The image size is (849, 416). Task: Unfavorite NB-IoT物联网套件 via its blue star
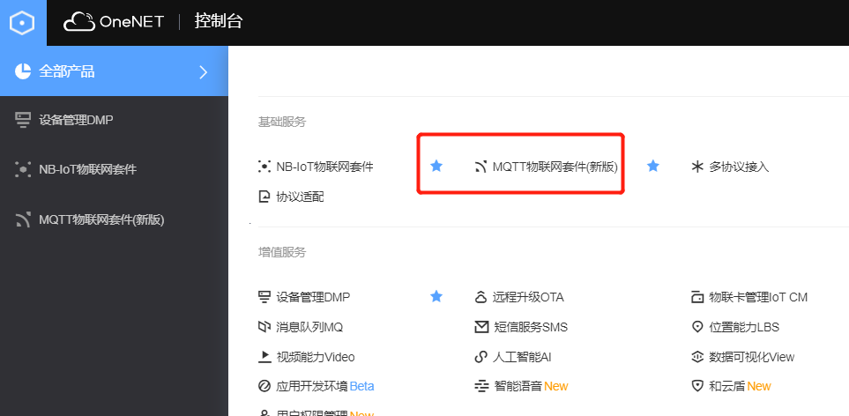(x=436, y=166)
